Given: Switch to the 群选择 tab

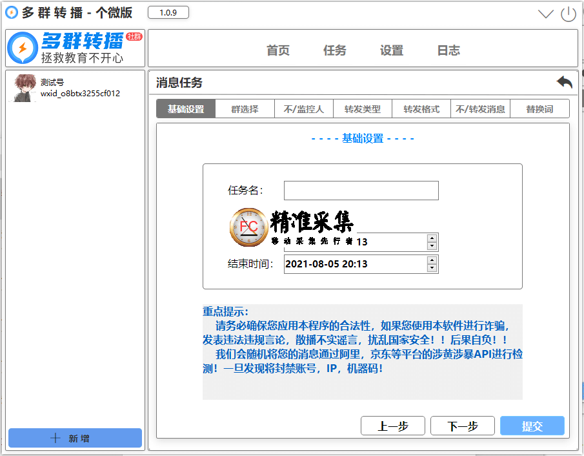Looking at the screenshot, I should pos(245,109).
